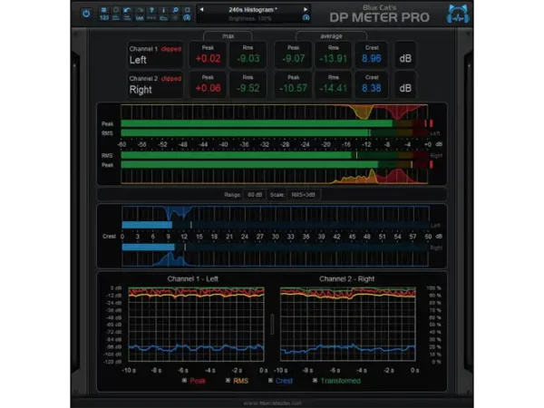
Task: Toggle the three dots icon in toolbar
Action: click(151, 18)
